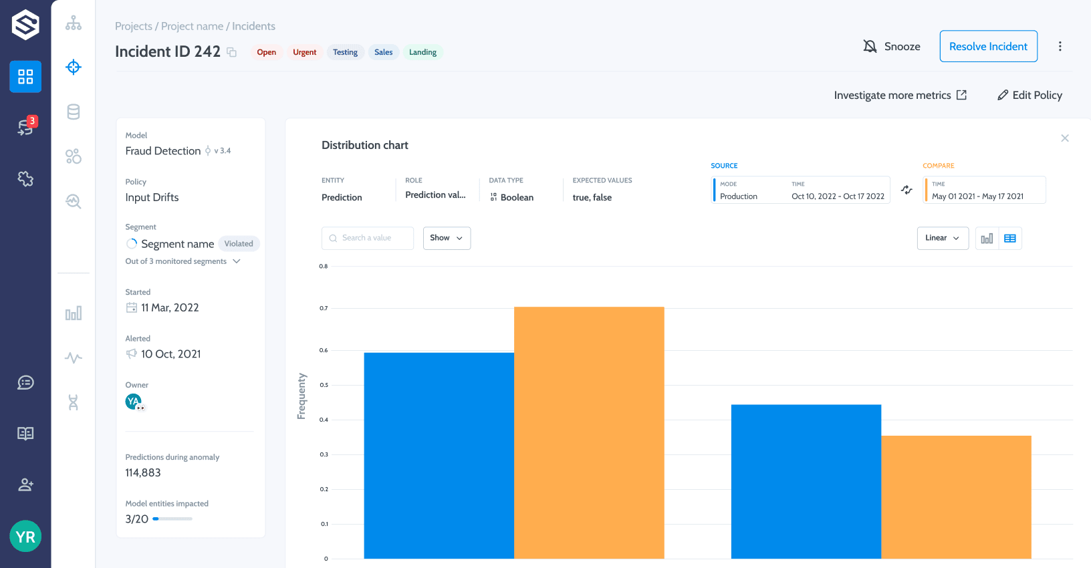Open the documentation book icon

tap(25, 434)
